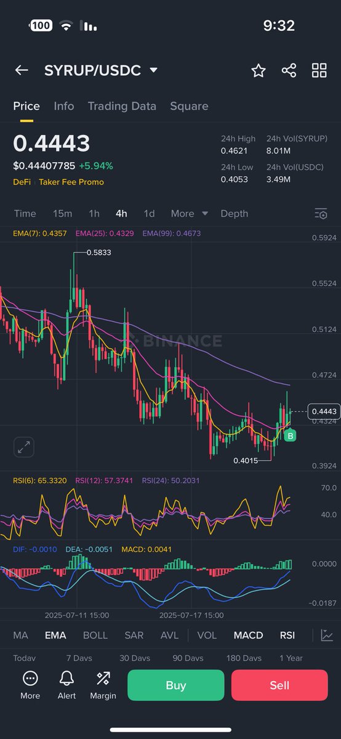Open indicator chart icon after RSI

click(x=327, y=636)
